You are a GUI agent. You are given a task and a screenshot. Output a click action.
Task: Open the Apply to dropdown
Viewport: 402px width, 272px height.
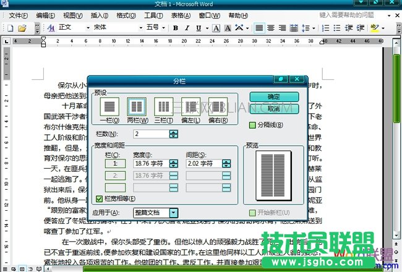coord(174,213)
